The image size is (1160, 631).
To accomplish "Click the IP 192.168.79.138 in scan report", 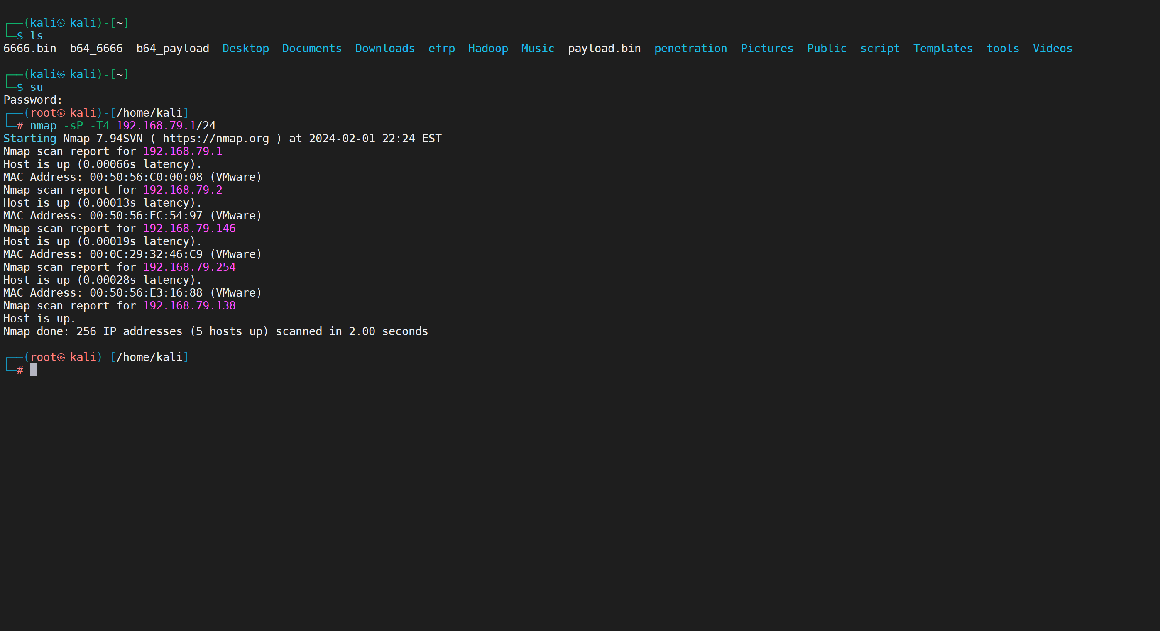I will 189,306.
